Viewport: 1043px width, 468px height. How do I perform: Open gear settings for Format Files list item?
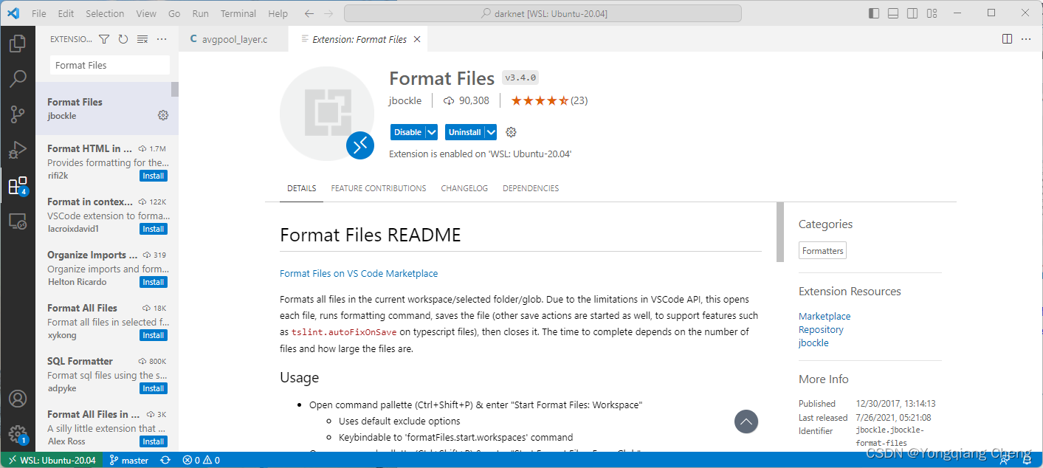pos(163,115)
